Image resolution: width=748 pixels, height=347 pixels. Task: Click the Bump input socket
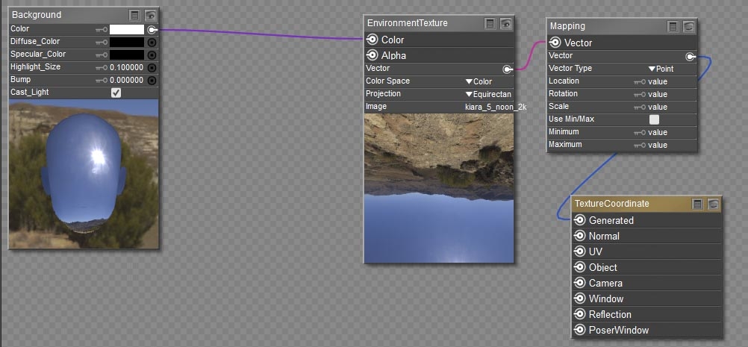coord(152,80)
